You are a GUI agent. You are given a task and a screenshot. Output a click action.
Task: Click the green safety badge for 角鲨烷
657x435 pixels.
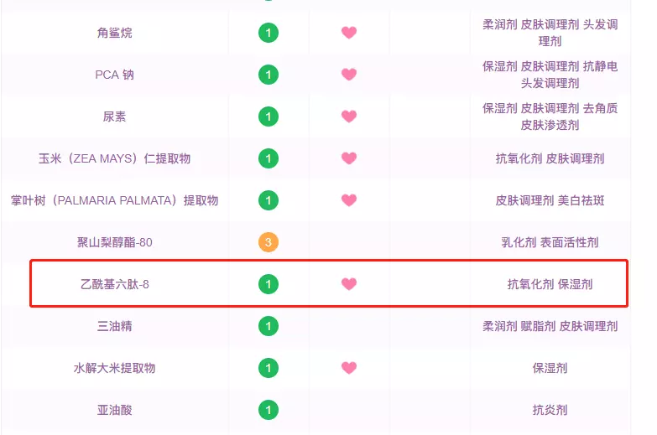(269, 33)
